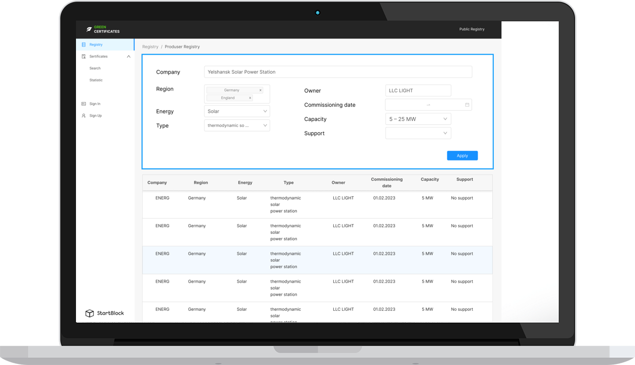Image resolution: width=635 pixels, height=365 pixels.
Task: Click the Commissioning date range field
Action: (x=428, y=105)
